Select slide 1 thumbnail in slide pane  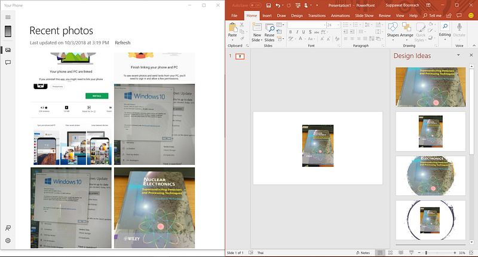(x=240, y=56)
